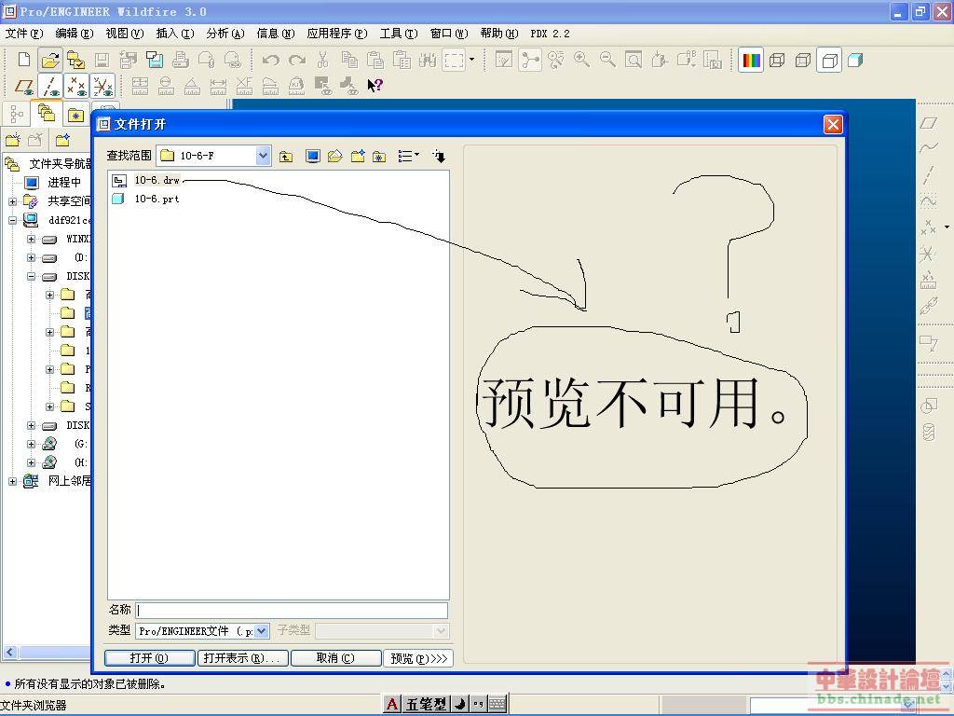This screenshot has width=954, height=716.
Task: Close the 文件打开 dialog
Action: coord(833,124)
